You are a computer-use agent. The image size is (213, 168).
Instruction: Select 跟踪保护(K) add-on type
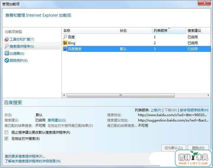point(18,60)
